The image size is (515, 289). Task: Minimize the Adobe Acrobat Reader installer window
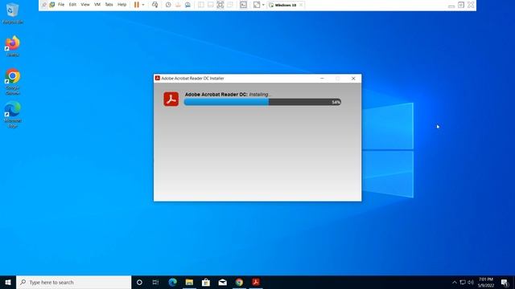point(322,79)
